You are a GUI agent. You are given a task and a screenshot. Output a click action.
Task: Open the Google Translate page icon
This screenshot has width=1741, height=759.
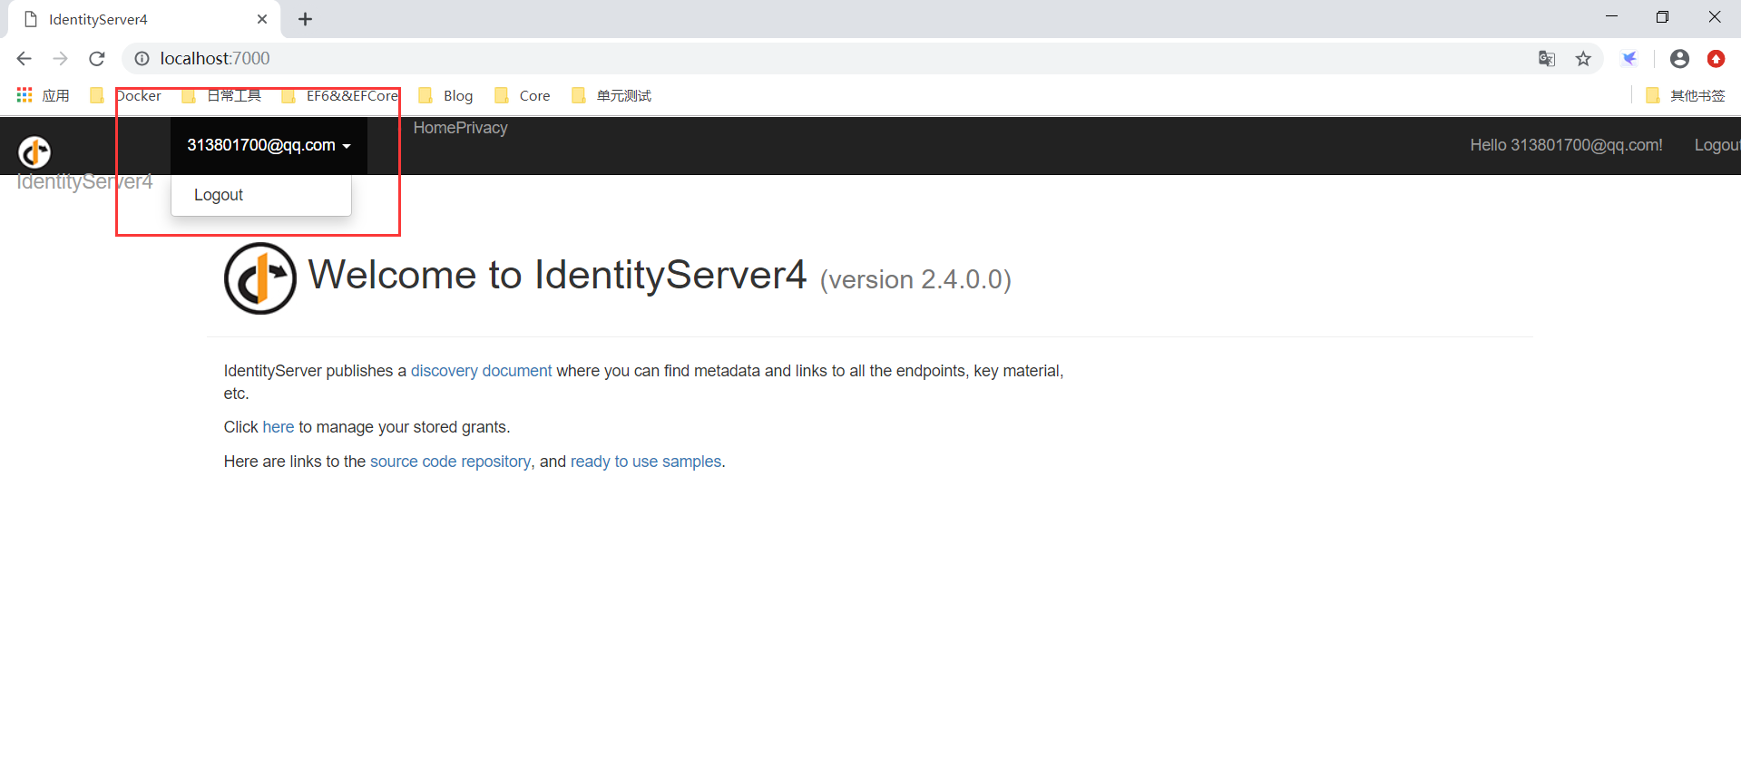[1547, 59]
